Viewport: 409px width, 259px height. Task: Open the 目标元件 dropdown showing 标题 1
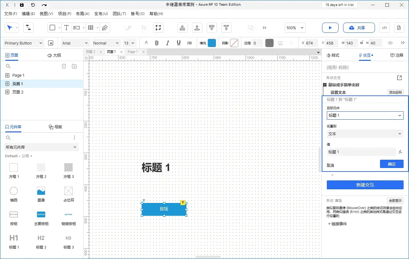point(365,115)
